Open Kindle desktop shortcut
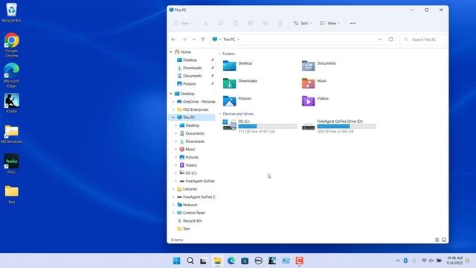This screenshot has height=268, width=476. [x=12, y=103]
